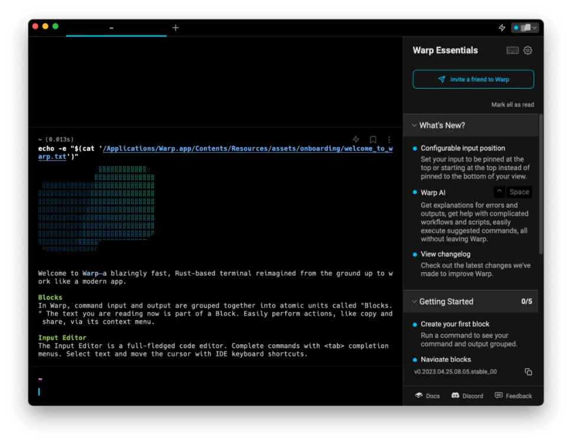Open a new tab with plus icon
The image size is (572, 443).
click(x=175, y=28)
